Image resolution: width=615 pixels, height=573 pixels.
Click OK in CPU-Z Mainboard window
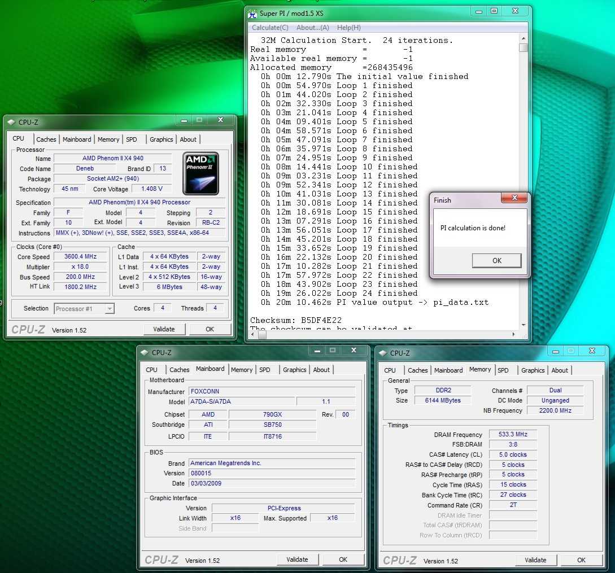click(x=343, y=559)
